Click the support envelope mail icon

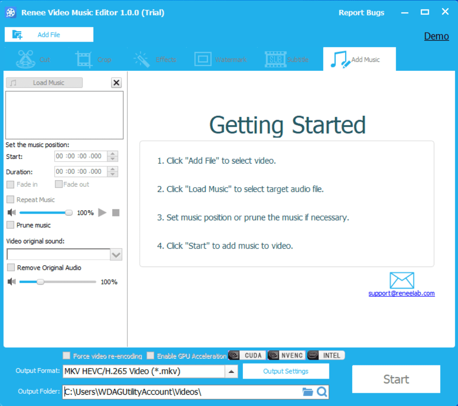[402, 280]
